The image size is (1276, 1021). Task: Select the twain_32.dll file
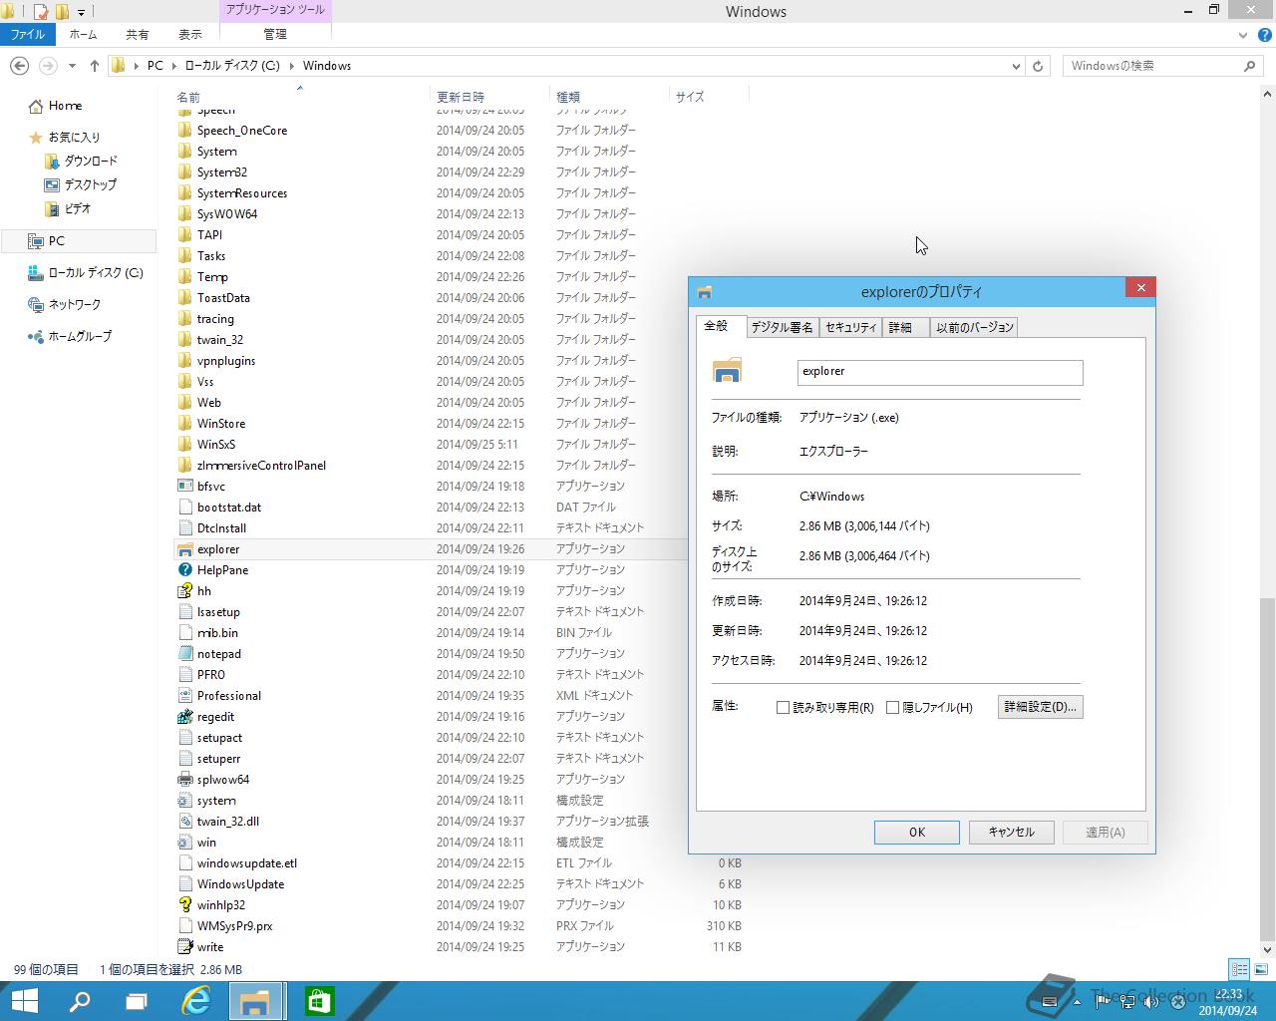click(227, 822)
